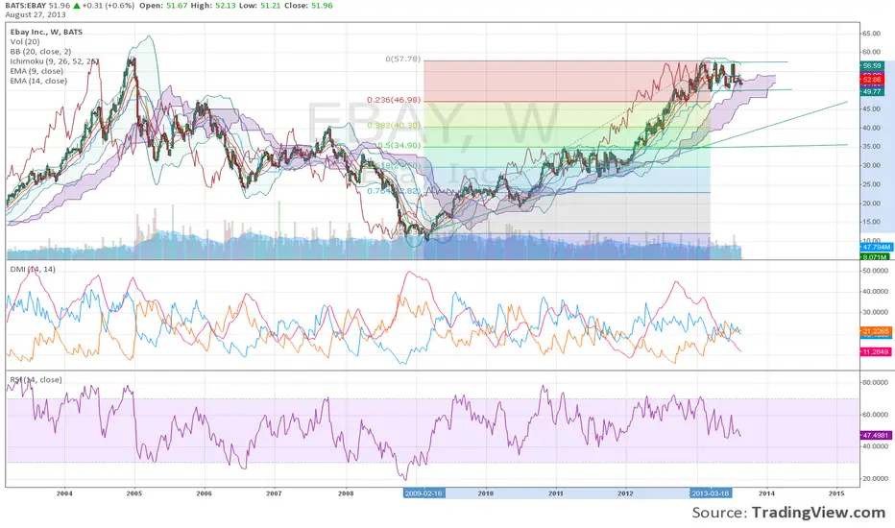Click the '0.236(46.98)' Fibonacci level label
The height and width of the screenshot is (528, 895).
[x=394, y=99]
